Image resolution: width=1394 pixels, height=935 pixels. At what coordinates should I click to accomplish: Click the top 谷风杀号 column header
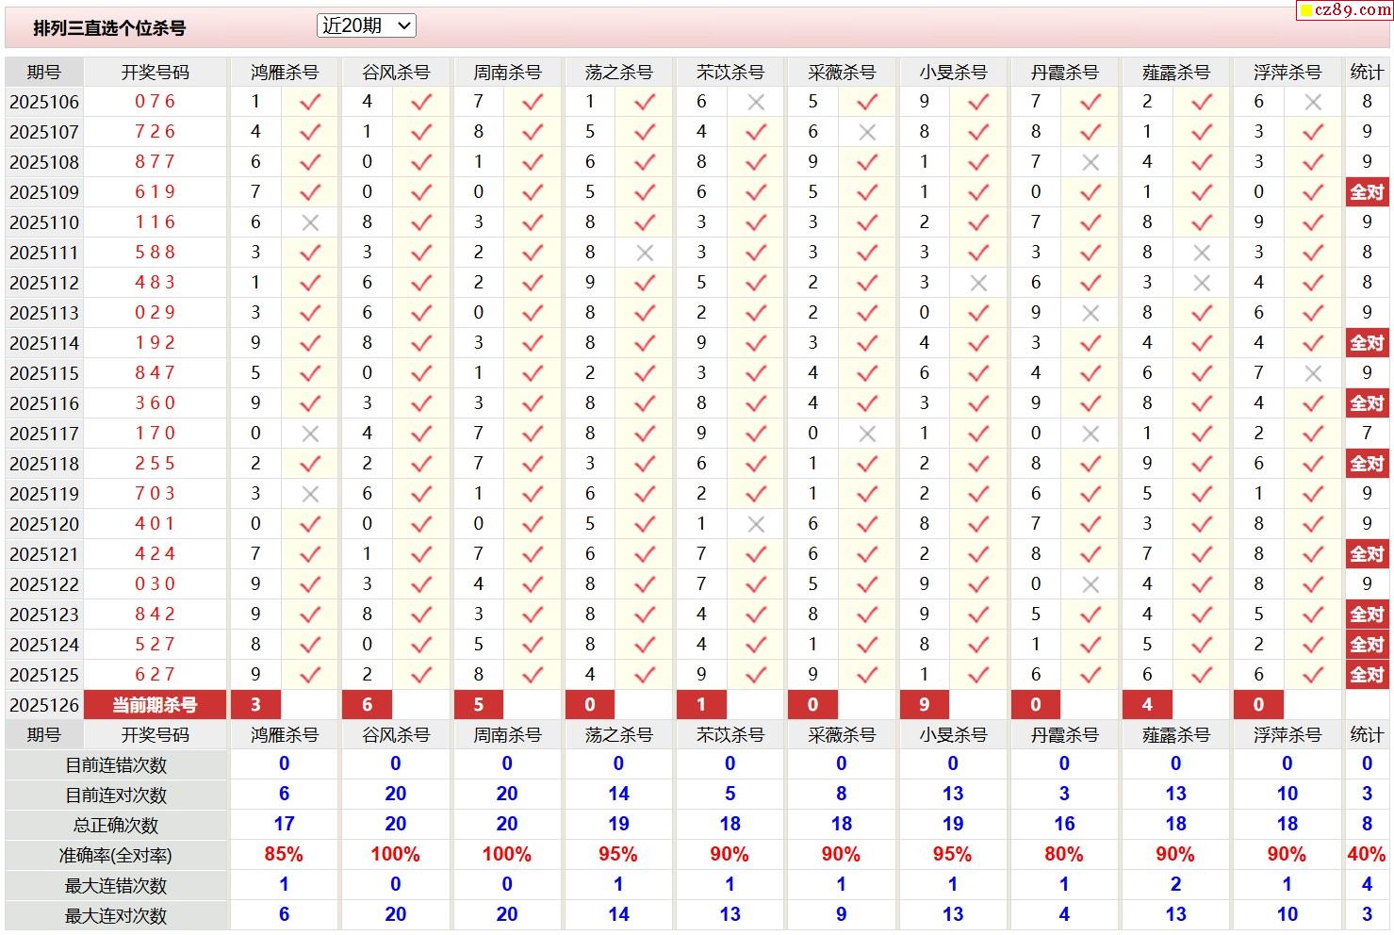click(x=396, y=73)
